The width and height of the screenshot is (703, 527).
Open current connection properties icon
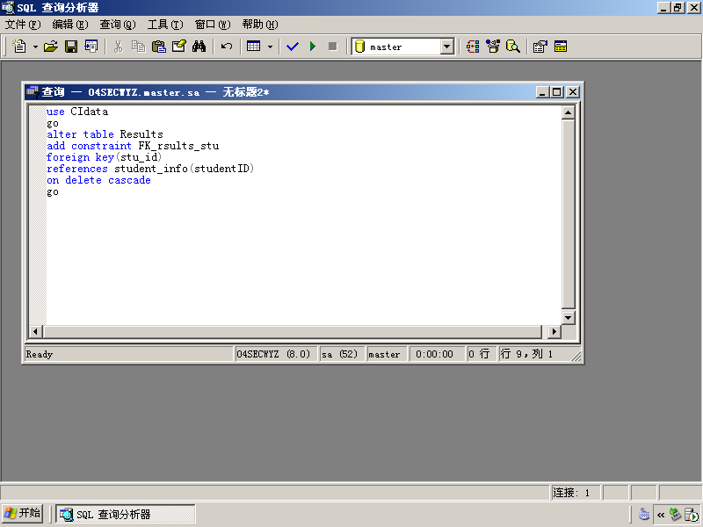tap(540, 47)
